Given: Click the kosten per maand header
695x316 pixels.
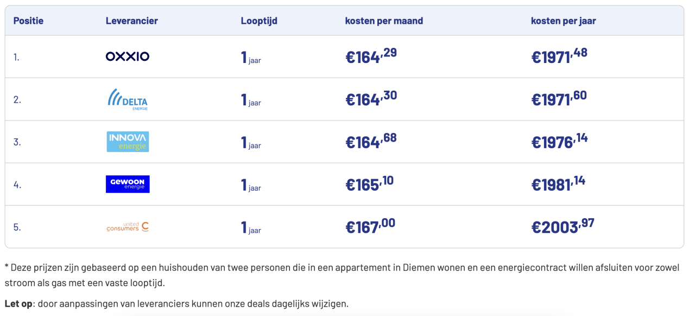Looking at the screenshot, I should (x=384, y=21).
